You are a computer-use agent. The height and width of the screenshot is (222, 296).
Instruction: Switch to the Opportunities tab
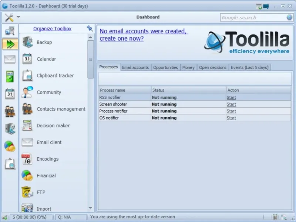(x=165, y=67)
